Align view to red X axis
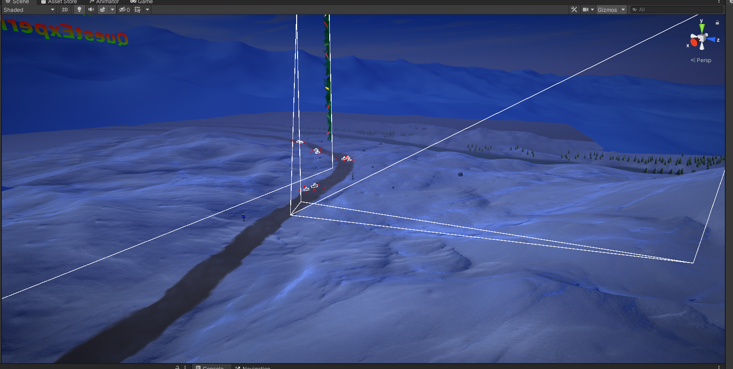733x369 pixels. [693, 43]
